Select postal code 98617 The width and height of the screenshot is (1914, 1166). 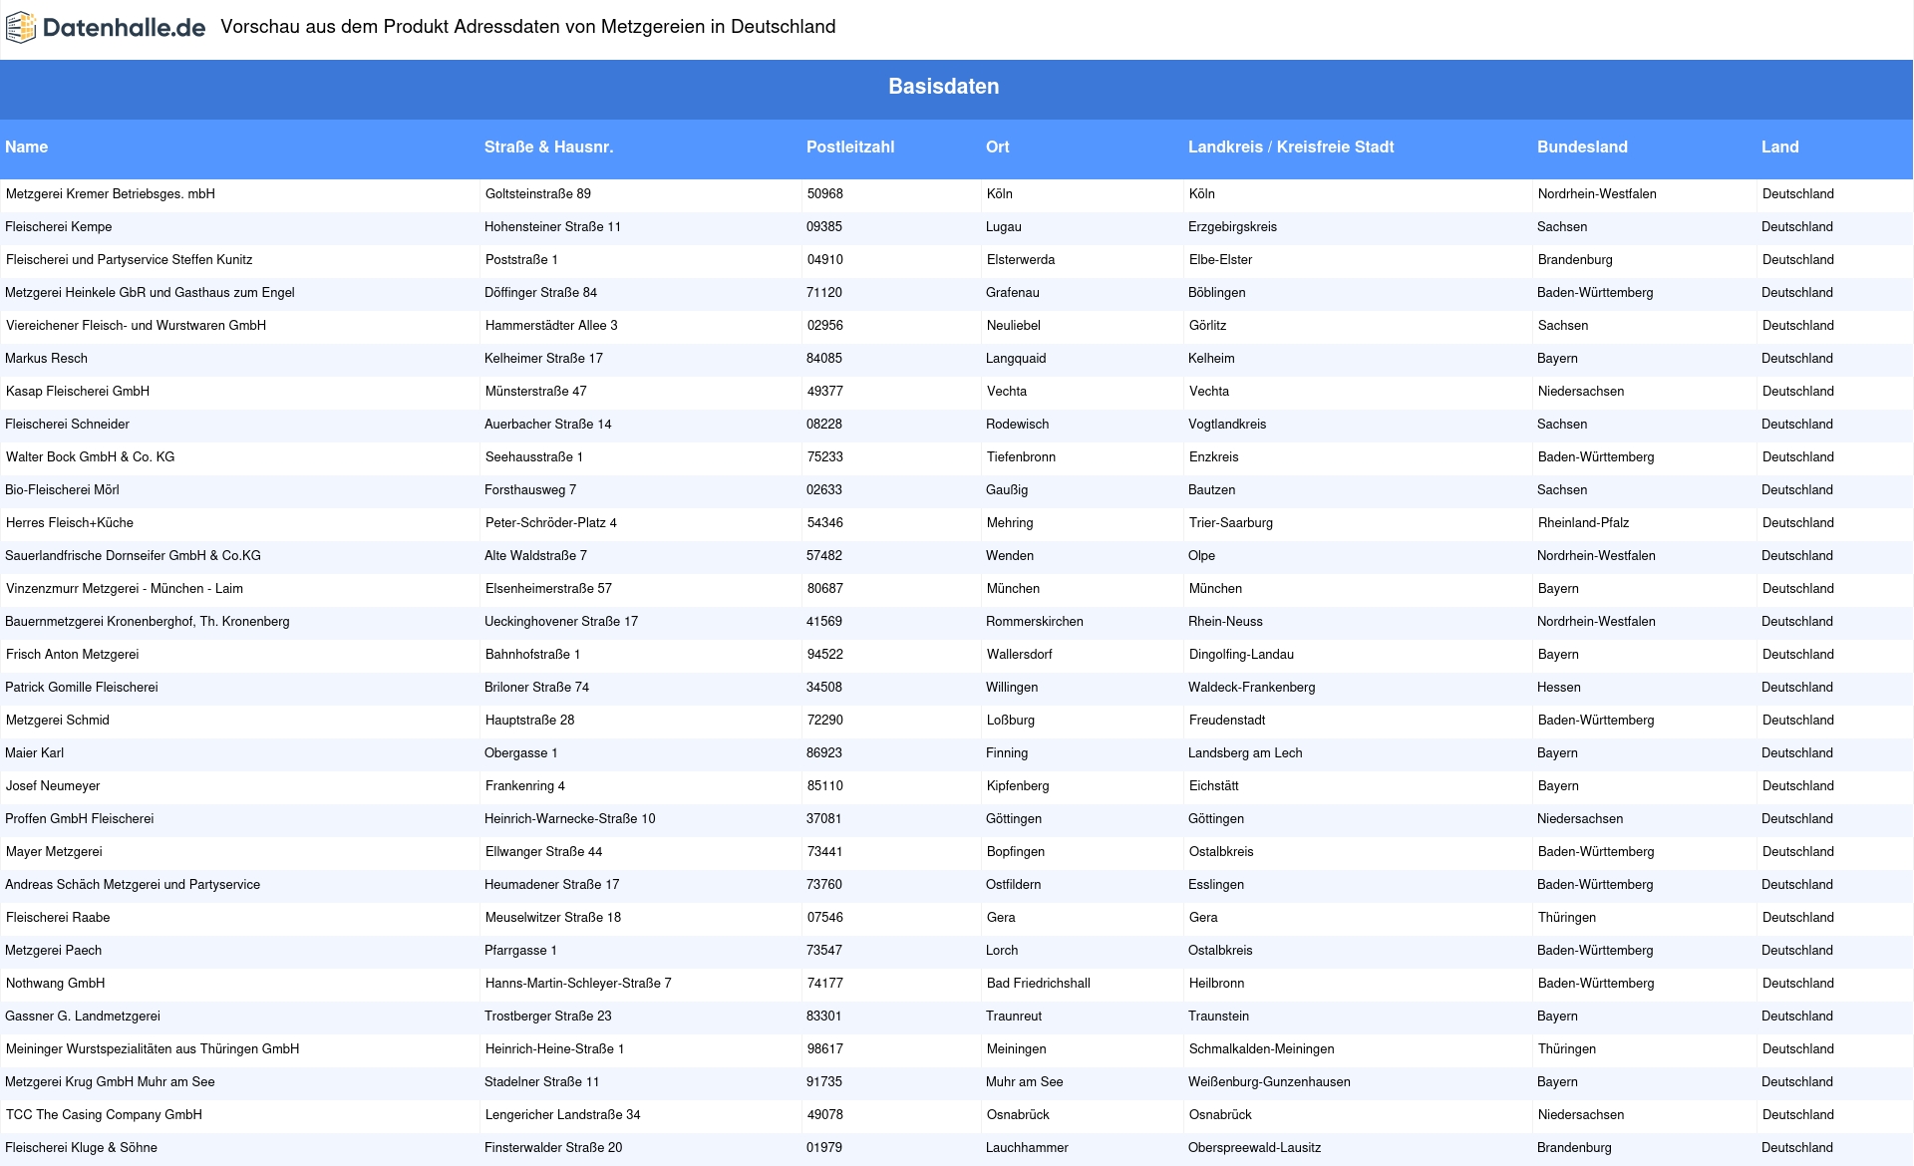[825, 1049]
